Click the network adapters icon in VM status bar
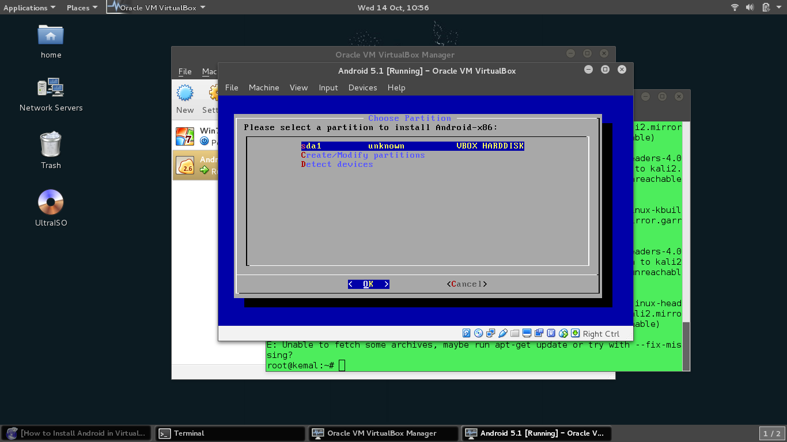The width and height of the screenshot is (787, 442). (x=491, y=333)
